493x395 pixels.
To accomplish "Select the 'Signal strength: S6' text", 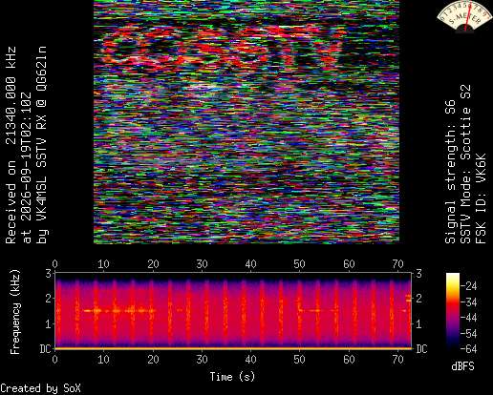I will click(x=450, y=172).
